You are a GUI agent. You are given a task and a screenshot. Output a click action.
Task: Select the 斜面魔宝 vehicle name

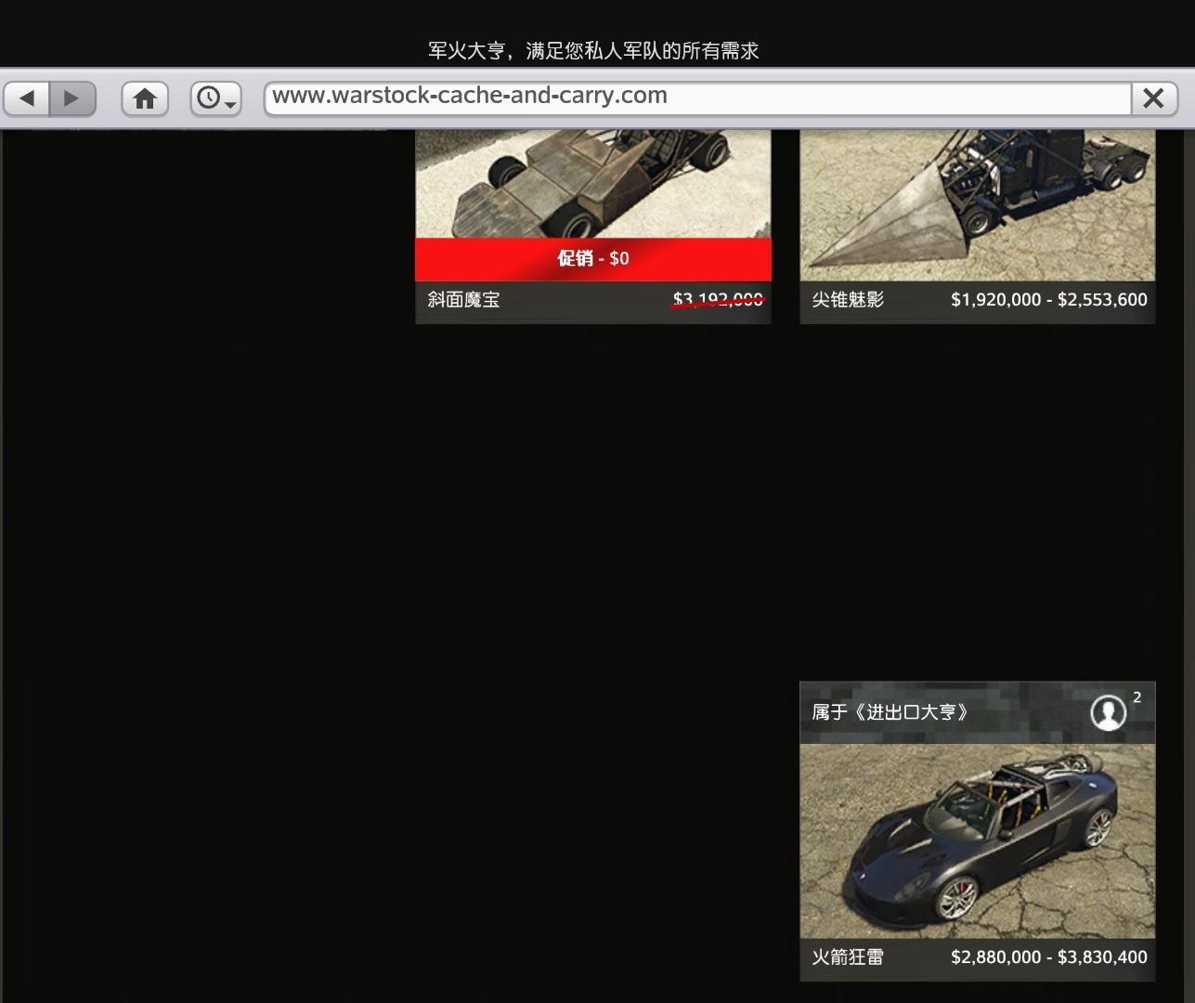pos(464,300)
